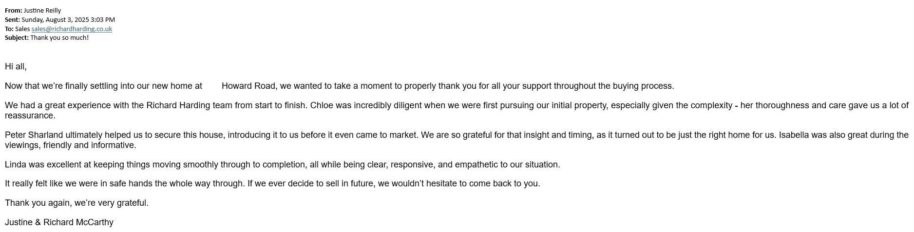The image size is (914, 232).
Task: Click the "To:" header label
Action: pyautogui.click(x=9, y=29)
